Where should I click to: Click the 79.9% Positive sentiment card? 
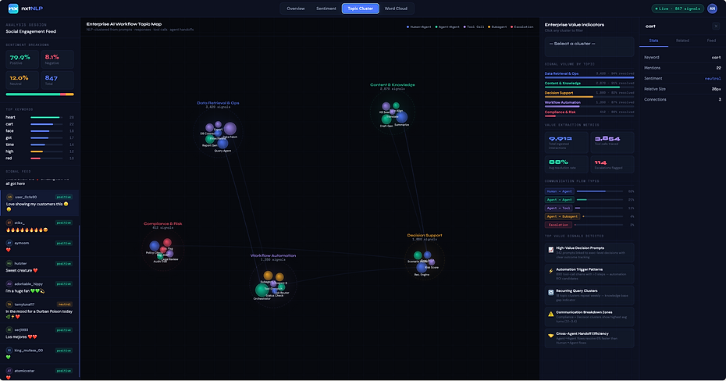tap(22, 59)
